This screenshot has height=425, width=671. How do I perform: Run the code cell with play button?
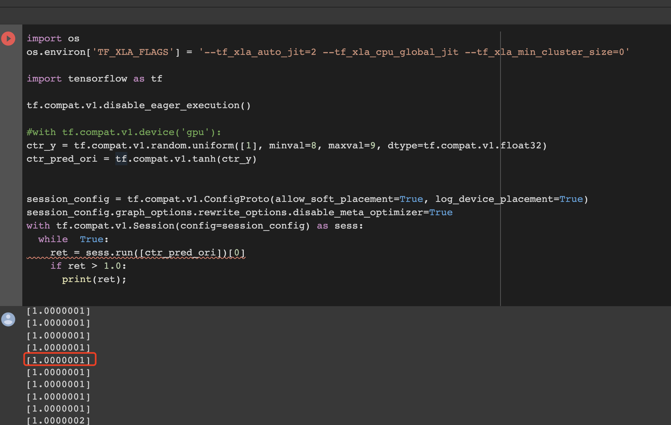point(8,38)
